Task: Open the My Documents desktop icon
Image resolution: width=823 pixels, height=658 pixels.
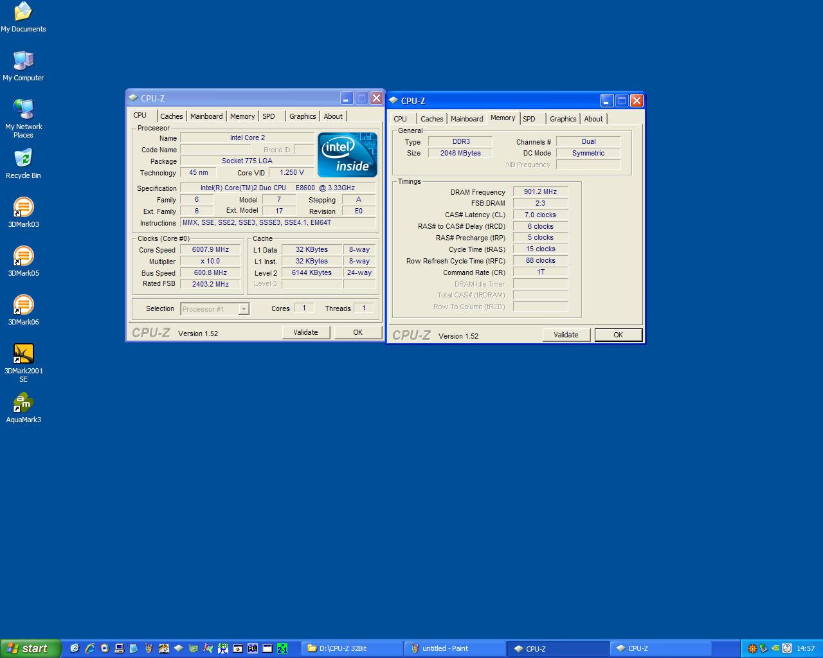Action: pyautogui.click(x=23, y=17)
